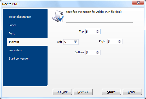This screenshot has width=146, height=99.
Task: Decrease the Bottom margin spinner down arrow
Action: click(97, 53)
